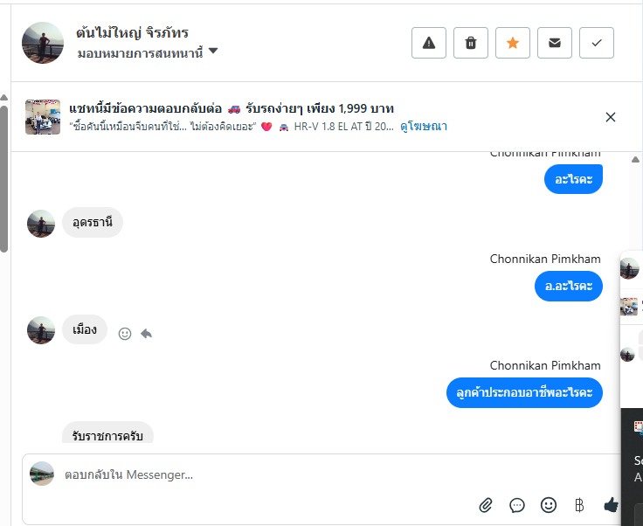Click the conversation scrollbar on the left edge
Image resolution: width=643 pixels, height=526 pixels.
click(4, 175)
